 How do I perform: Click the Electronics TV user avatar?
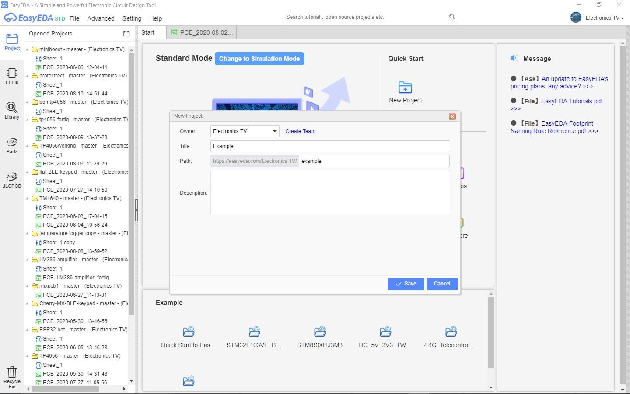click(x=576, y=18)
